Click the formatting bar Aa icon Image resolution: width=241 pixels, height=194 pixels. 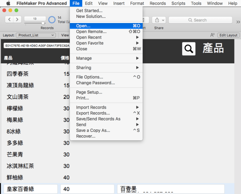click(212, 35)
